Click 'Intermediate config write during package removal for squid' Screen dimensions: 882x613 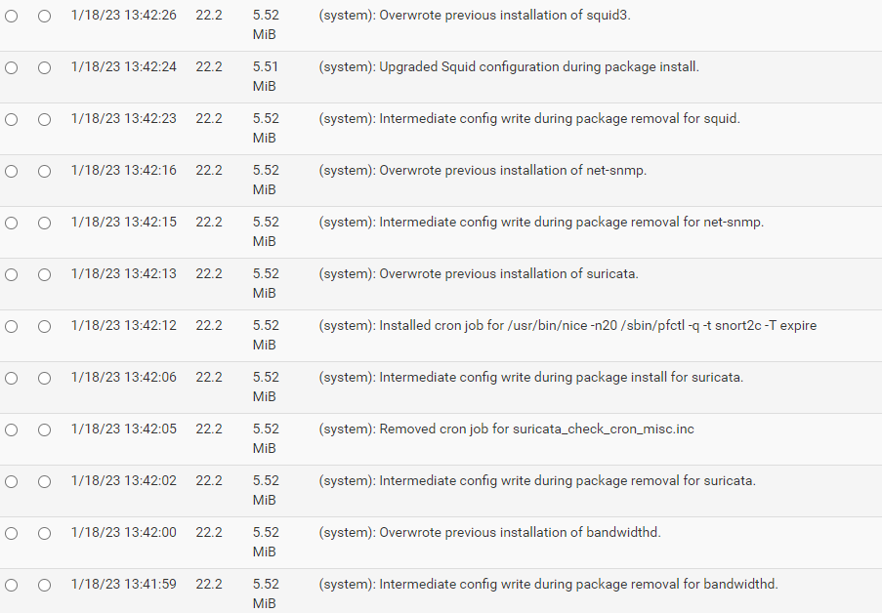click(x=529, y=119)
